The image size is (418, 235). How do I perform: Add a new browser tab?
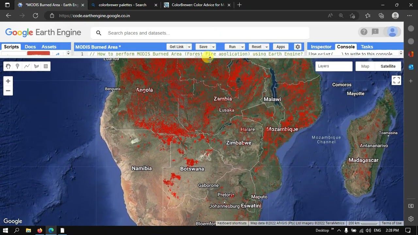[x=240, y=5]
